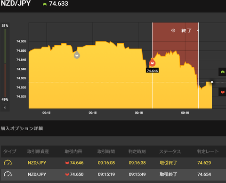Click gauge icon in 09:15:19 trade row
226x183 pixels.
[x=8, y=174]
